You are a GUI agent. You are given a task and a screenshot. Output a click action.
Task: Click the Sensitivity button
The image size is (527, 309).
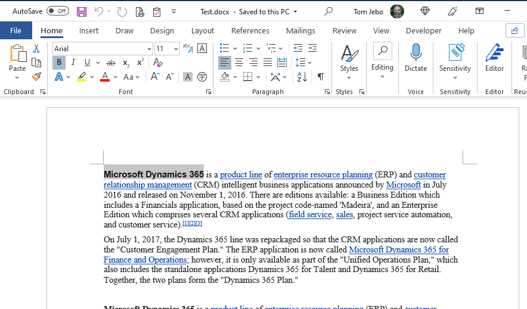[x=455, y=61]
